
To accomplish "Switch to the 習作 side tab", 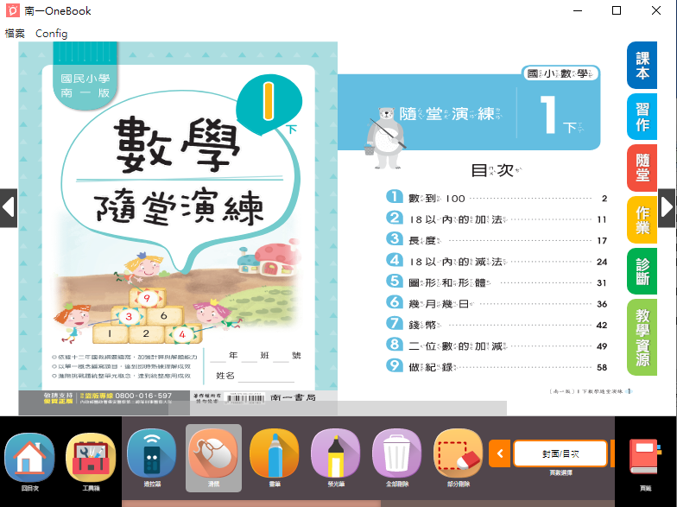I will point(642,117).
